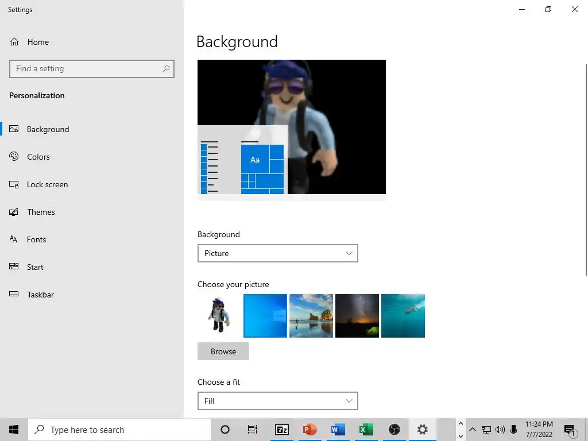Image resolution: width=588 pixels, height=441 pixels.
Task: Launch 7-Zip from the taskbar
Action: point(281,430)
